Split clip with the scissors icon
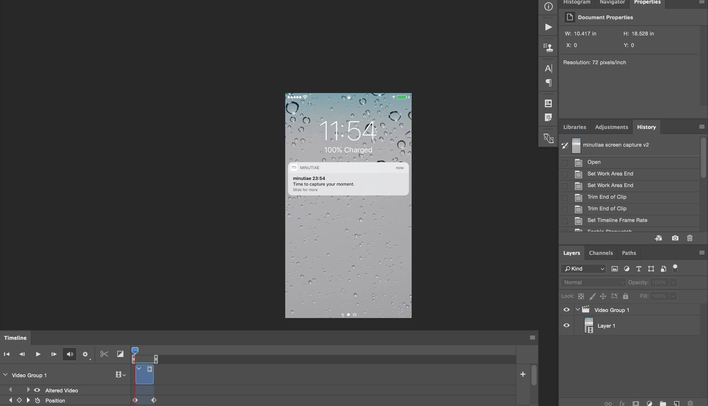708x406 pixels. pos(104,354)
